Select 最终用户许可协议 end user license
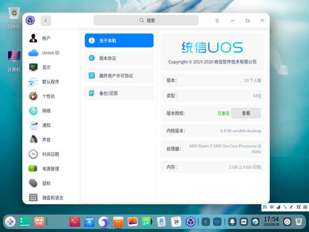Viewport: 309px width, 232px height. [x=119, y=75]
